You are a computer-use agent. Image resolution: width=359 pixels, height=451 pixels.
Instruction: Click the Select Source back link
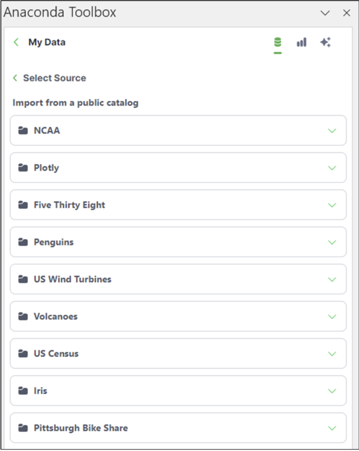[54, 78]
